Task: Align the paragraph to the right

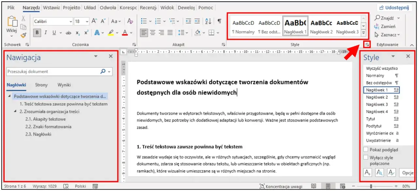Action: point(161,33)
